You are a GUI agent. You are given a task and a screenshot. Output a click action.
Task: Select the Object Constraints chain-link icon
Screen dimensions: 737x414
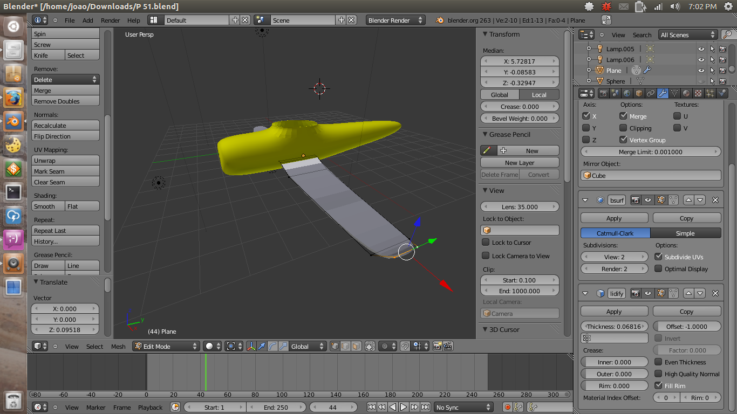pos(650,93)
